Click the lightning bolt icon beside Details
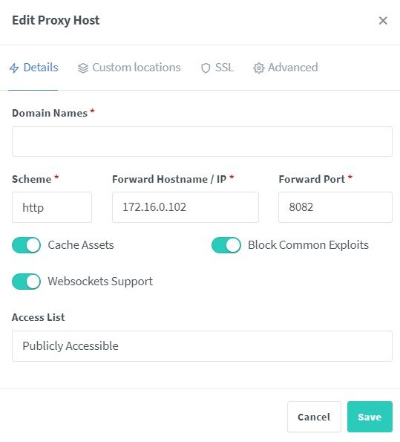 (x=14, y=68)
